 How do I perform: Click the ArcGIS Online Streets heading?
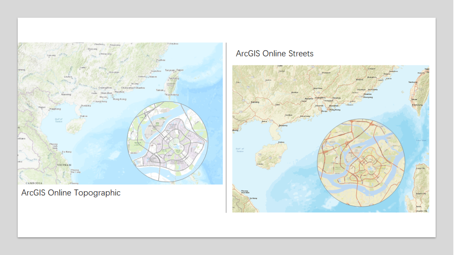point(275,54)
